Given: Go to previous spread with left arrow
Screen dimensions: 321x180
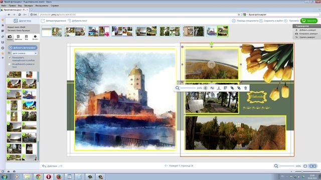Looking at the screenshot, I should [x=166, y=166].
